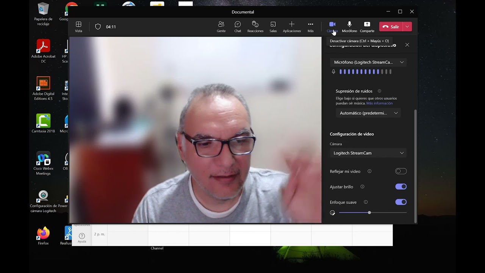Click the participant video feed
The height and width of the screenshot is (273, 485).
[x=195, y=130]
